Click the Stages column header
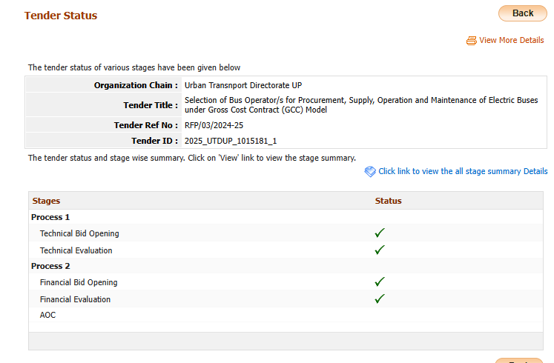Viewport: 554px width, 363px height. click(x=46, y=201)
